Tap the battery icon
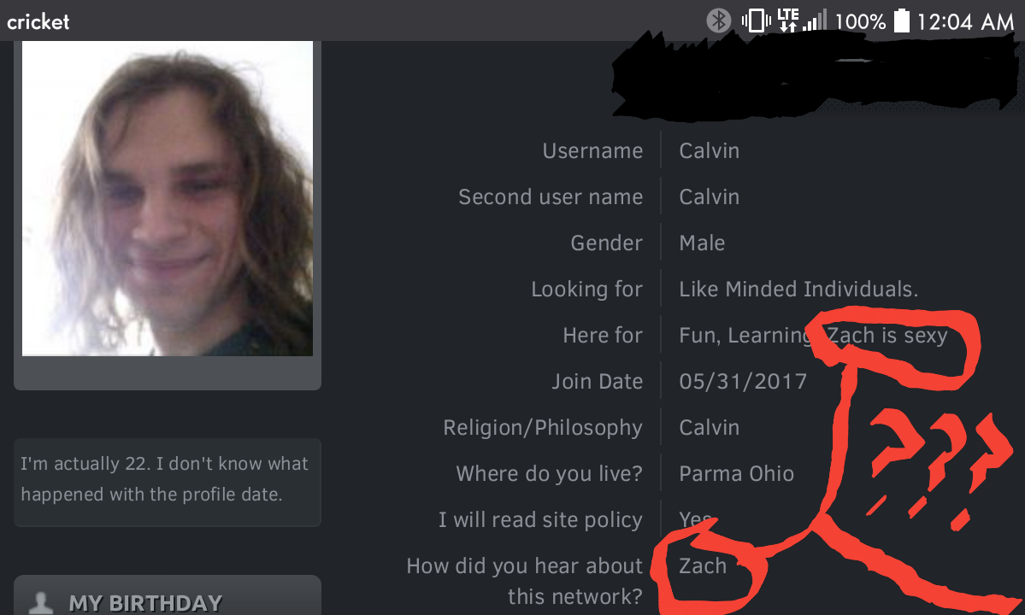Image resolution: width=1025 pixels, height=615 pixels. pyautogui.click(x=901, y=20)
